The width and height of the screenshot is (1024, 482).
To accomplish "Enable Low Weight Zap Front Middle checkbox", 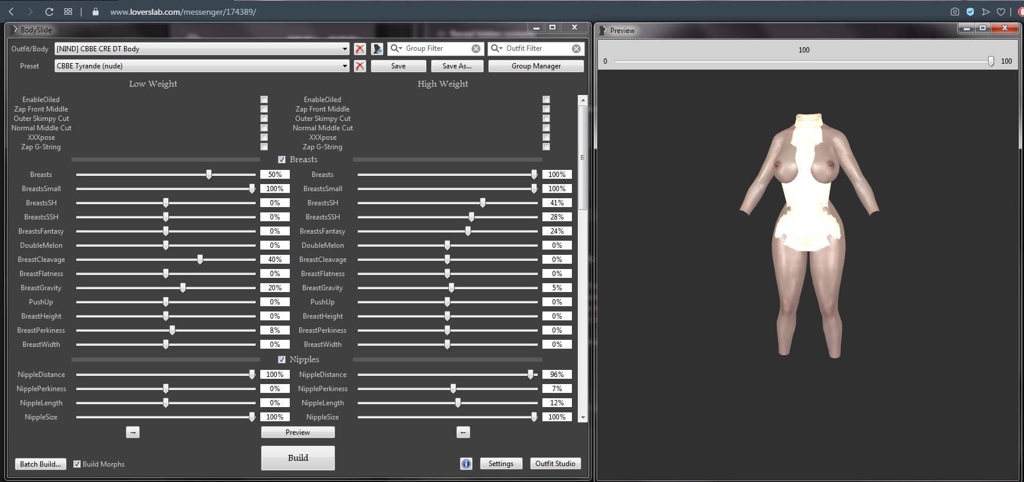I will click(x=264, y=109).
